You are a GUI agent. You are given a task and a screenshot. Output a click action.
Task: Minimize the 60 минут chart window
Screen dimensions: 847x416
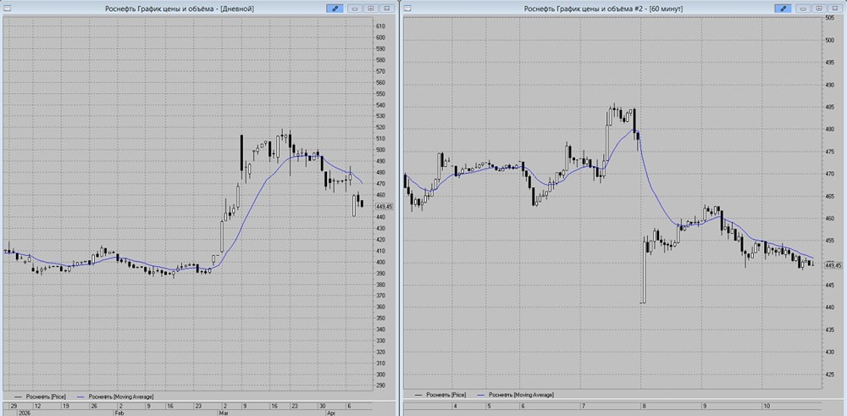pyautogui.click(x=803, y=8)
